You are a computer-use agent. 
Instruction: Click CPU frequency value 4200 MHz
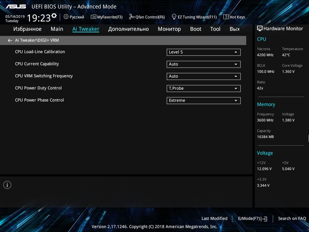point(265,55)
